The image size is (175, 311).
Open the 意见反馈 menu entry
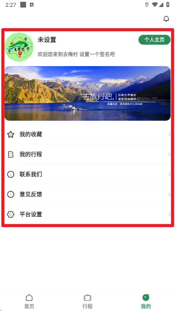pos(87,194)
